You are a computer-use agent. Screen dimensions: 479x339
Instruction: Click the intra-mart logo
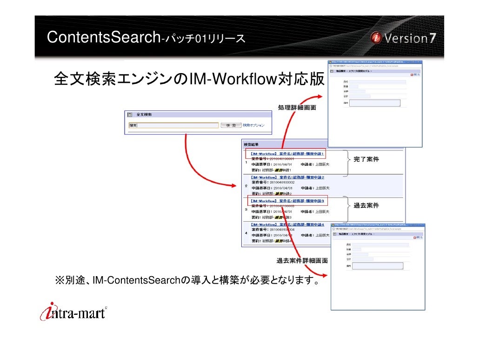73,312
